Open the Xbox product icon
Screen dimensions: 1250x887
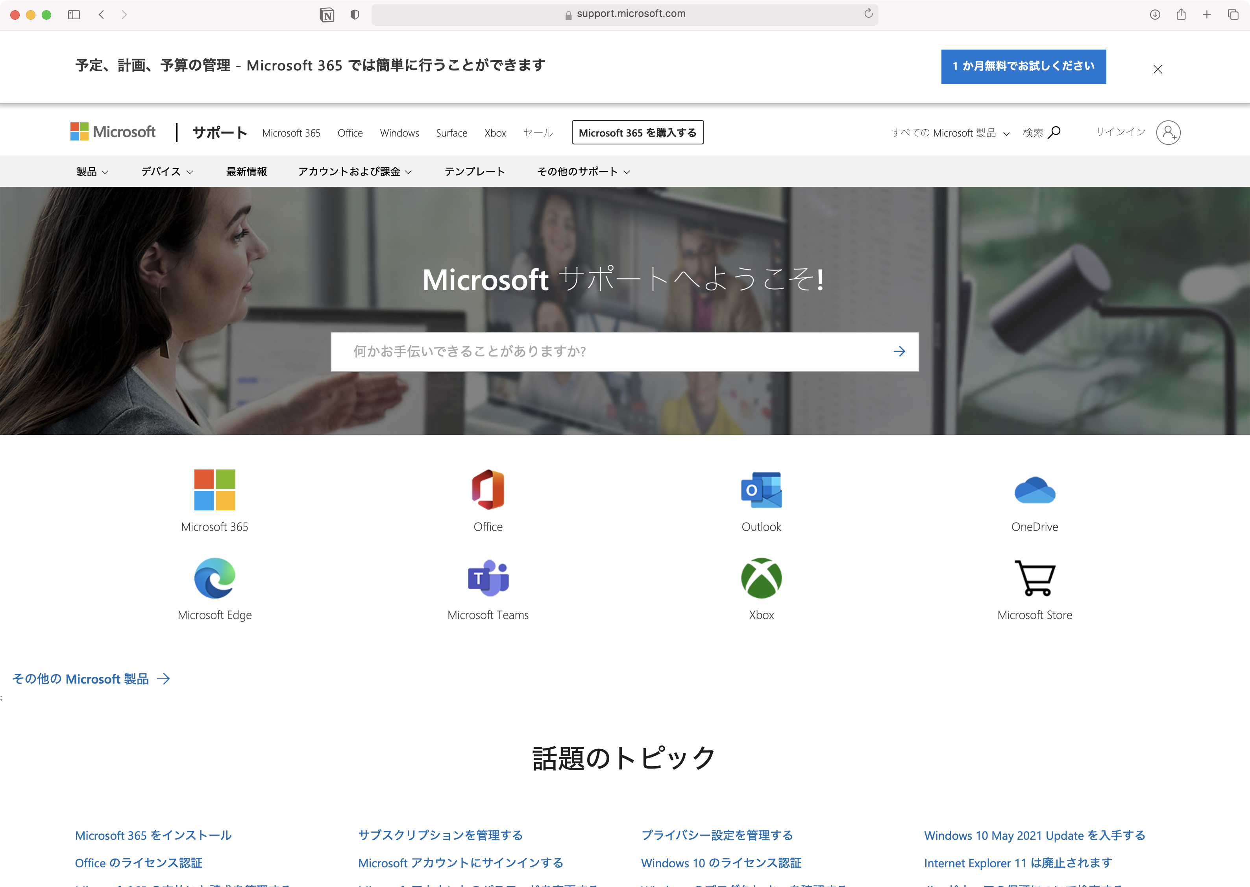point(761,578)
